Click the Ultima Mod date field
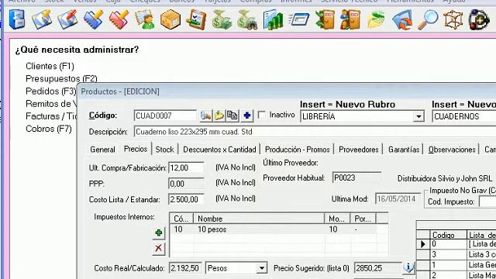 (398, 198)
